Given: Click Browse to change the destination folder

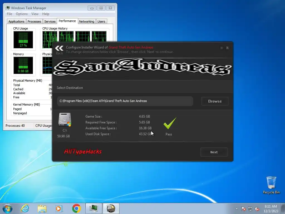Looking at the screenshot, I should [215, 101].
